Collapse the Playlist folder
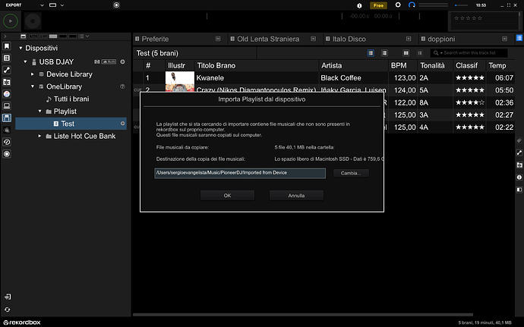This screenshot has height=327, width=524. (x=39, y=112)
